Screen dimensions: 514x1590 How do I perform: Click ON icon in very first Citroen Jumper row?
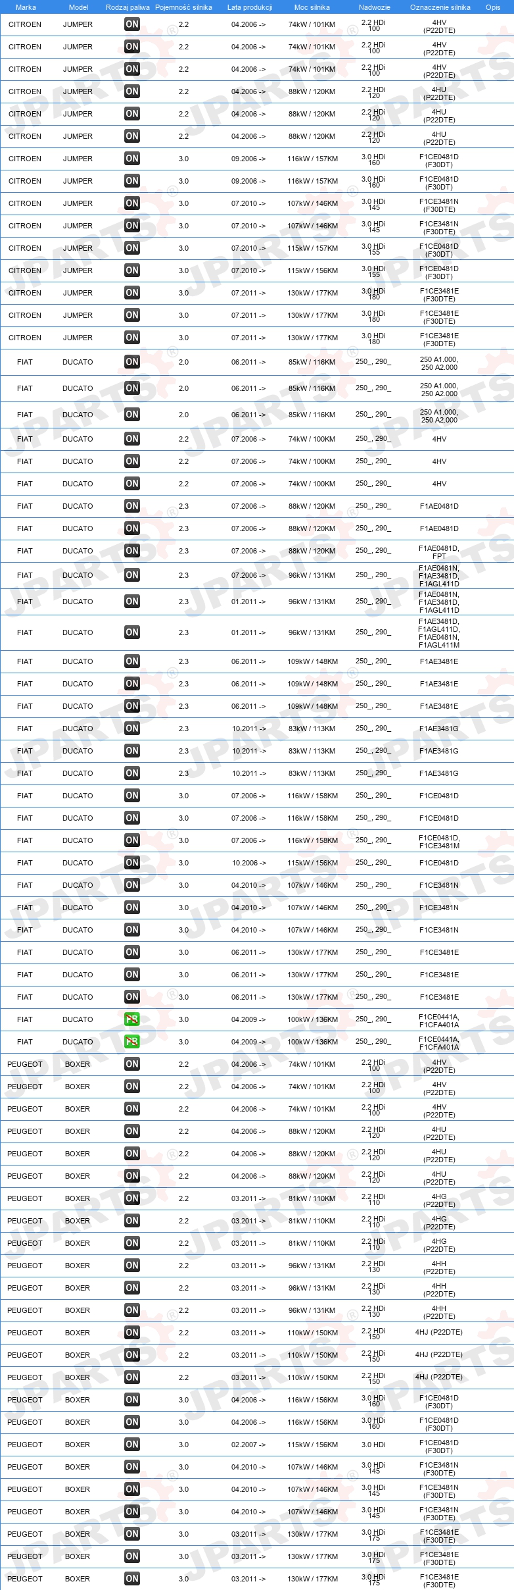[132, 24]
